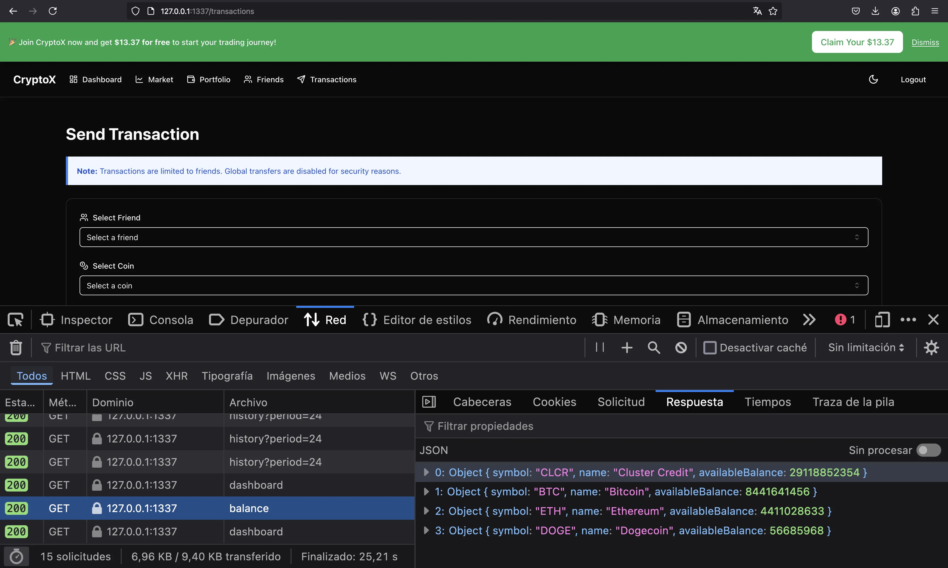Clear network requests with trash icon
Image resolution: width=948 pixels, height=568 pixels.
16,348
